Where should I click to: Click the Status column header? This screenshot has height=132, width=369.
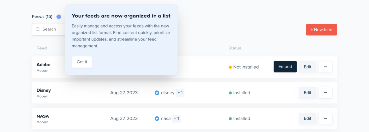235,48
